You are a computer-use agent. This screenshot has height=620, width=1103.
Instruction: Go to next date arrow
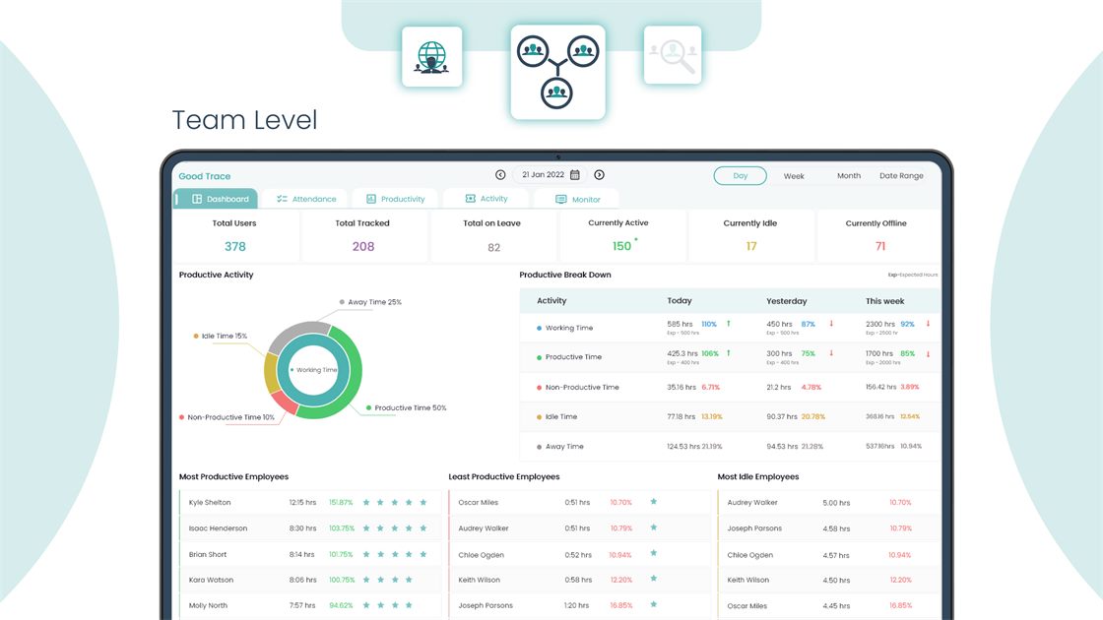[x=600, y=175]
